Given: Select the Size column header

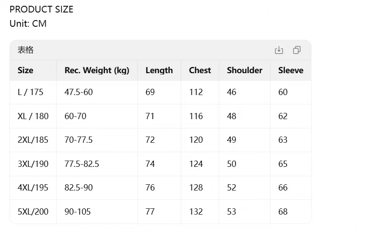Looking at the screenshot, I should [25, 70].
